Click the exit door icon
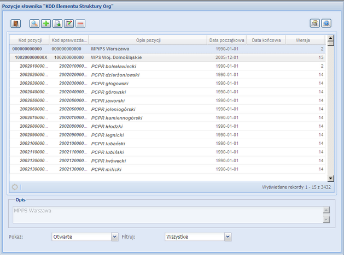The image size is (344, 255). pos(16,23)
